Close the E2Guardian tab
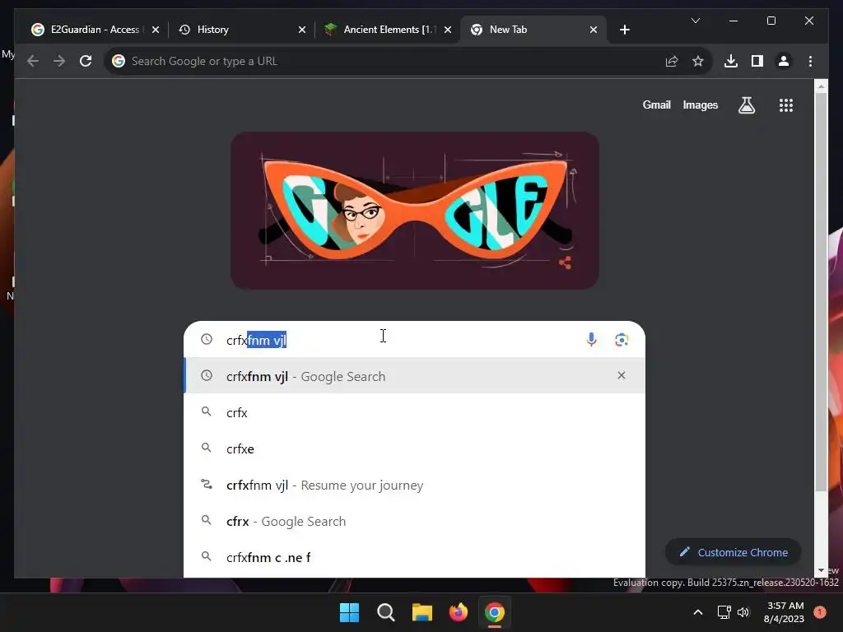 point(156,30)
